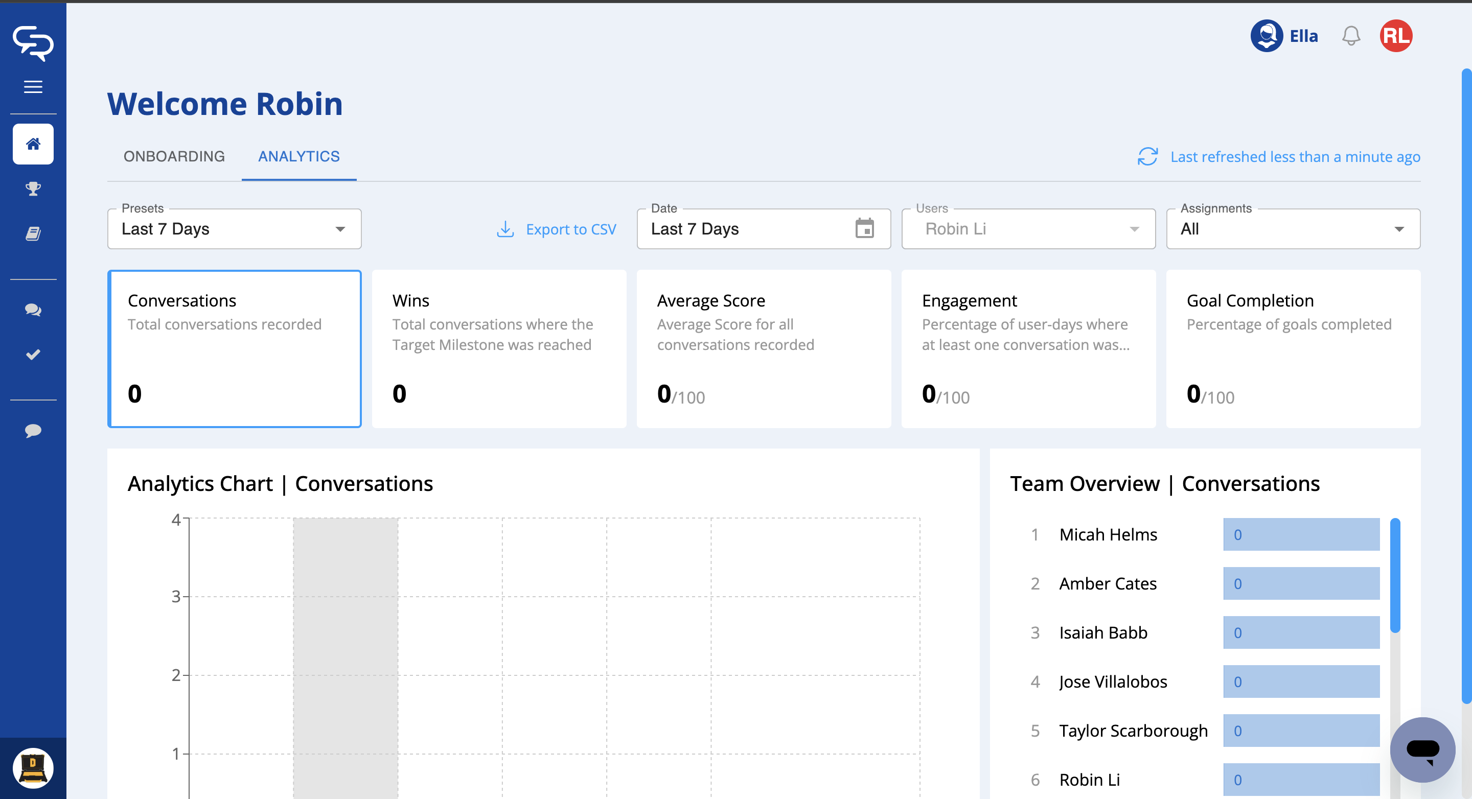Open the calendar picker in Date field
Viewport: 1472px width, 799px height.
(864, 229)
